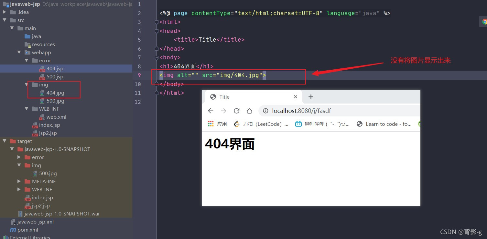
Task: Click the 500.jpg icon under webapp img
Action: pyautogui.click(x=42, y=101)
